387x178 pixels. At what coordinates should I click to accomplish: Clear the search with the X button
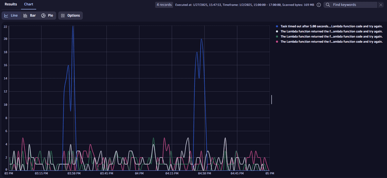click(381, 5)
